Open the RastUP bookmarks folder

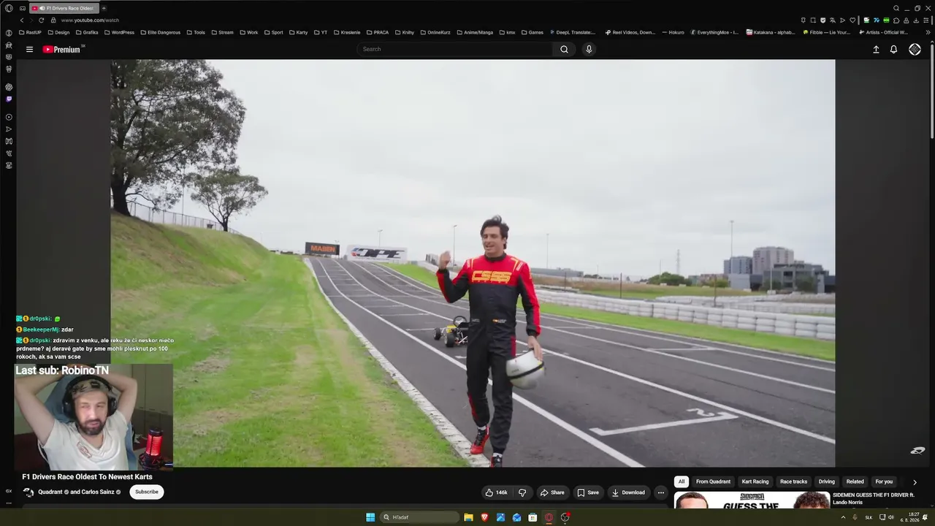coord(30,32)
